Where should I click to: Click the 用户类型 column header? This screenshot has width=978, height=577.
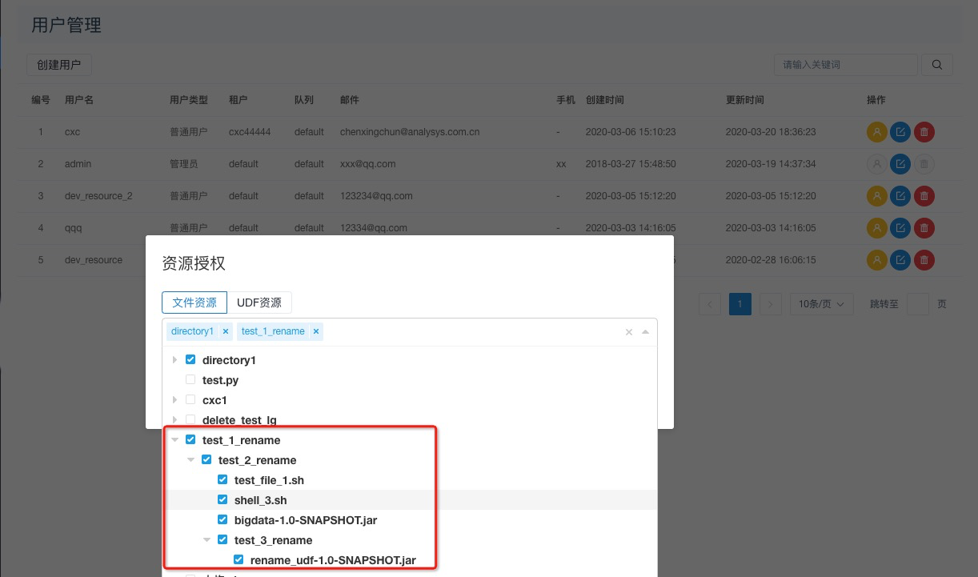(189, 100)
